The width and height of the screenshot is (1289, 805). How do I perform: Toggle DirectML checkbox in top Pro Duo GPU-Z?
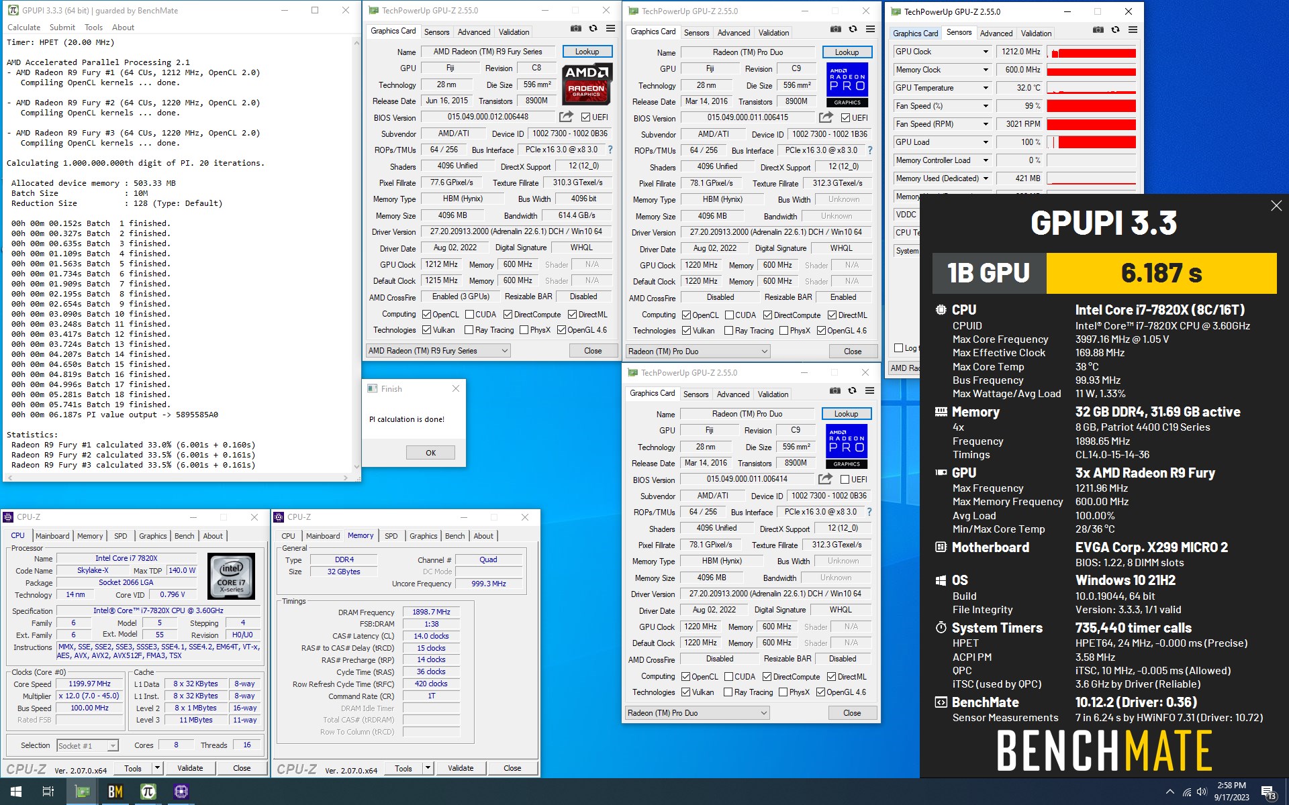click(x=832, y=315)
